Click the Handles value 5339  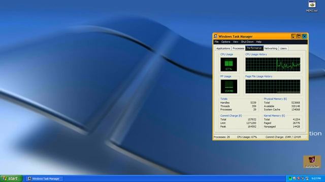tap(253, 103)
